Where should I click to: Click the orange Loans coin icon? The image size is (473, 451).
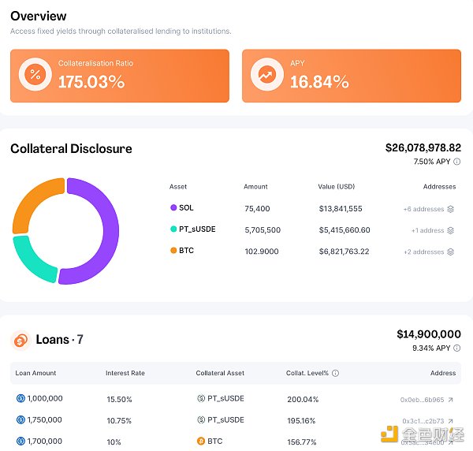click(x=20, y=341)
